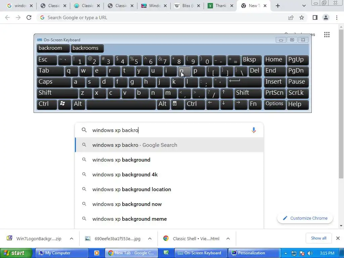Expand options for Win7LogonBackgr zip download
Image resolution: width=344 pixels, height=258 pixels.
(x=72, y=239)
